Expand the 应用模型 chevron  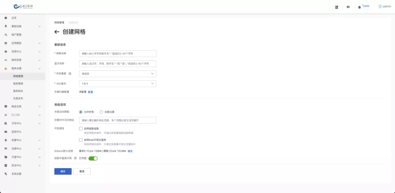coord(39,43)
